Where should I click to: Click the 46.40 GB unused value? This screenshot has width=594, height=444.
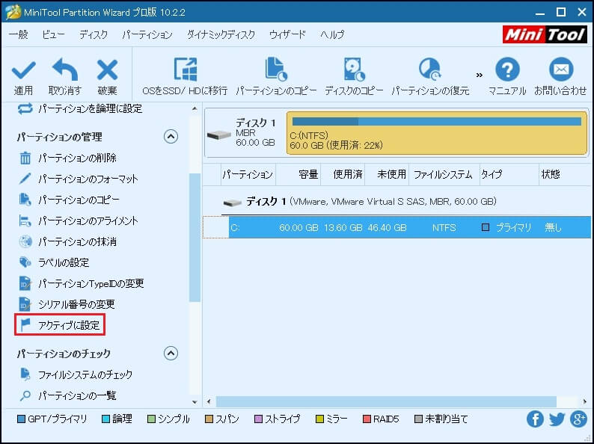387,227
